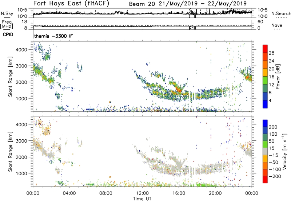
Task: Click the "Nave" legend label
Action: tap(277, 25)
